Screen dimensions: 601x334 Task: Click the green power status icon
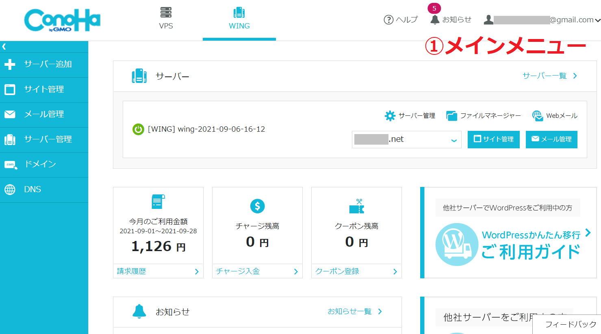pyautogui.click(x=138, y=130)
